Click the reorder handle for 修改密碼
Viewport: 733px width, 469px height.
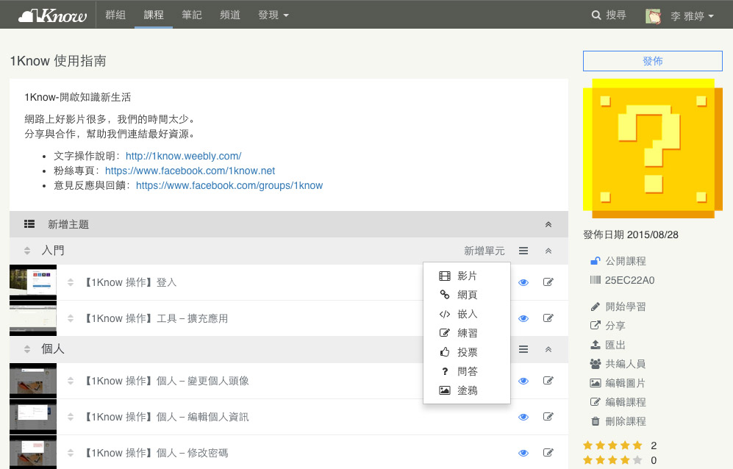point(71,453)
